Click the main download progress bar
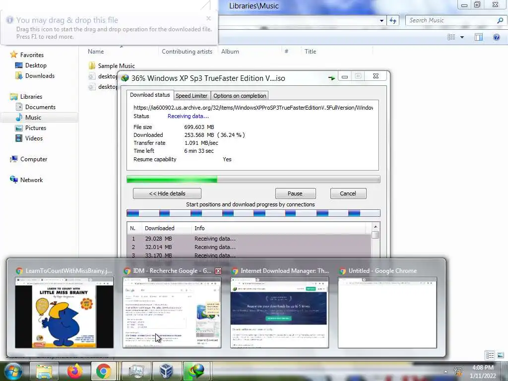Viewport: 508px width, 381px height. pos(254,179)
